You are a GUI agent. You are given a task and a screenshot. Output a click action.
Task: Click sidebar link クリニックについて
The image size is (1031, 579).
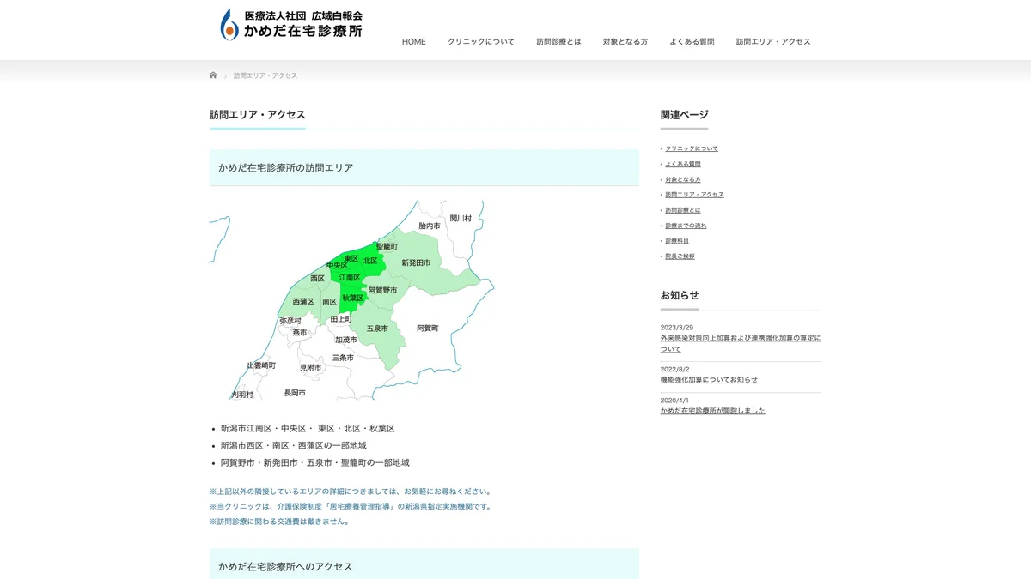pyautogui.click(x=692, y=148)
